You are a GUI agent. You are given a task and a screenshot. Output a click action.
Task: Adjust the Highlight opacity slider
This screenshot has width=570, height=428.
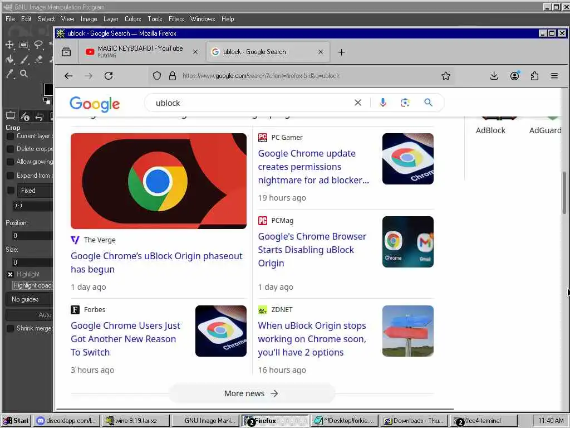click(x=32, y=285)
